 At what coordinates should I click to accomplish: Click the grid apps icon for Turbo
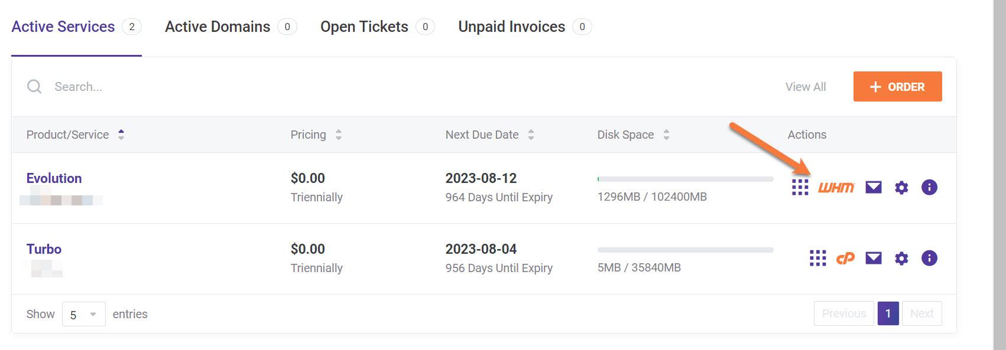(x=817, y=258)
